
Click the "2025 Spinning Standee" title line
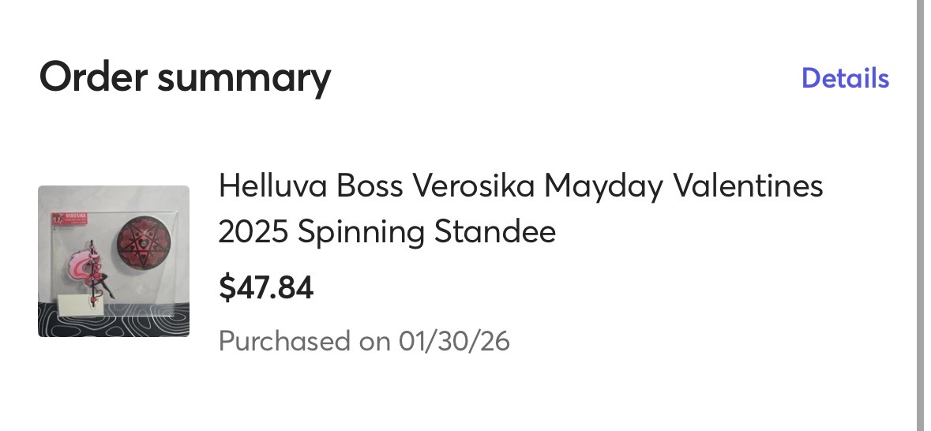[x=387, y=232]
